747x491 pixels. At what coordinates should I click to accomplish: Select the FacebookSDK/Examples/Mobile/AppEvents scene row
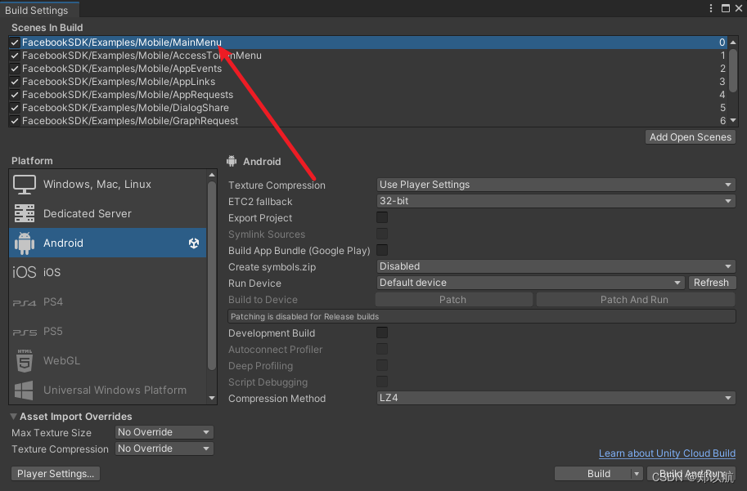pyautogui.click(x=368, y=69)
